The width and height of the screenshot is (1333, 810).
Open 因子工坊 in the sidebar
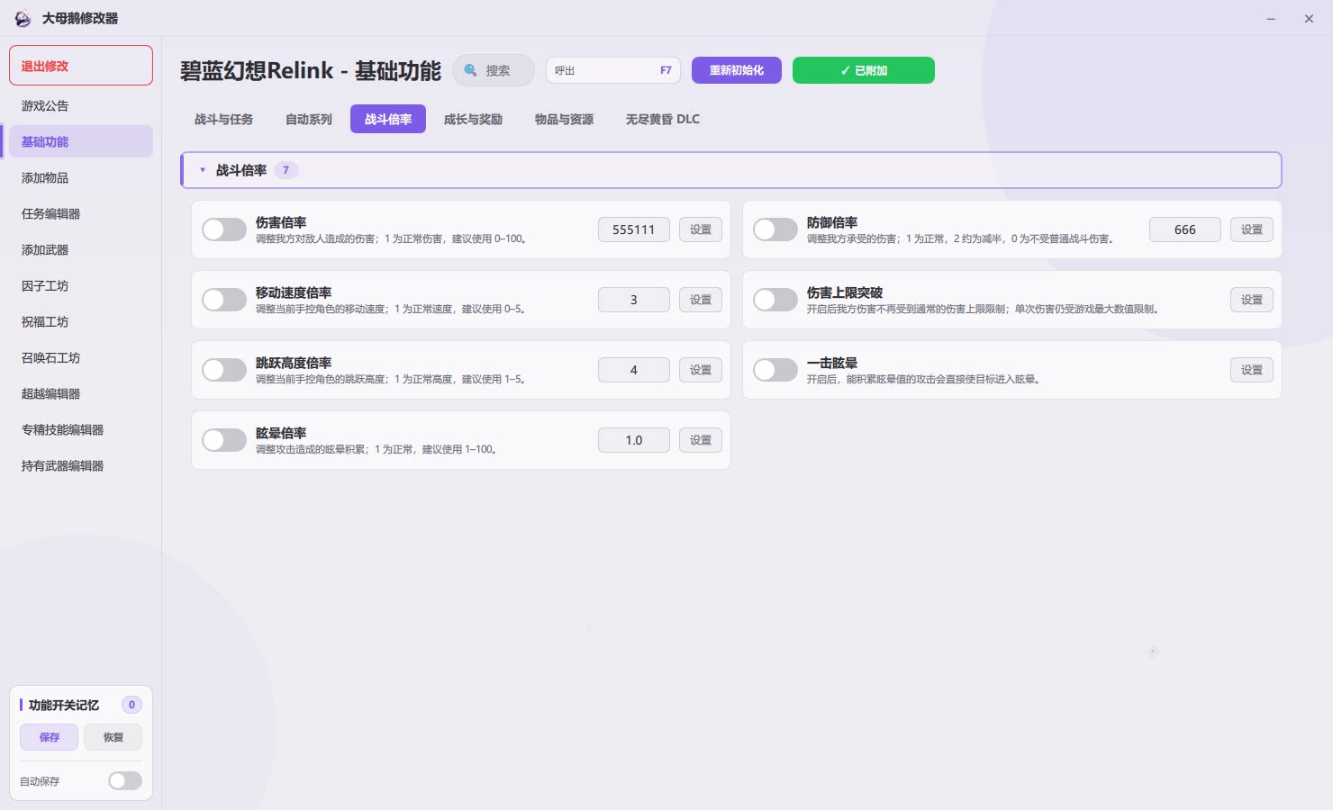click(x=81, y=285)
